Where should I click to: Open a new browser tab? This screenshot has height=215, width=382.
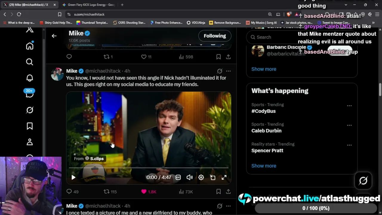tap(122, 5)
